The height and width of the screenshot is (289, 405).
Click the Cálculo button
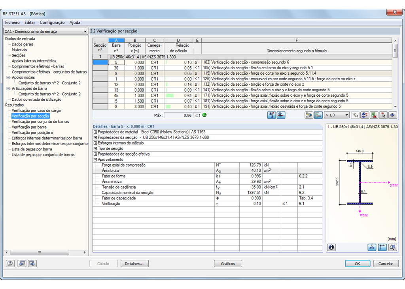point(103,263)
